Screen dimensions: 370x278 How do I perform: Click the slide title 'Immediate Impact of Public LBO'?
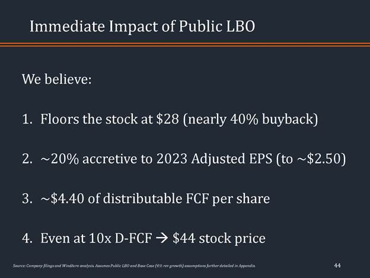coord(143,27)
